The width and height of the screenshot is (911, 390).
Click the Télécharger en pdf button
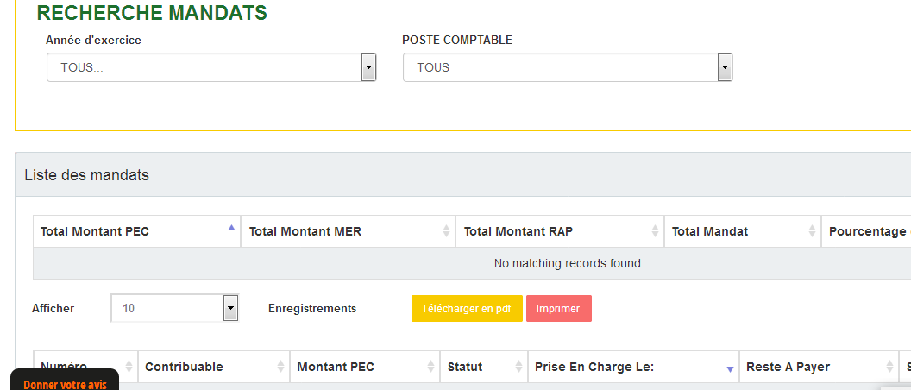tap(467, 308)
